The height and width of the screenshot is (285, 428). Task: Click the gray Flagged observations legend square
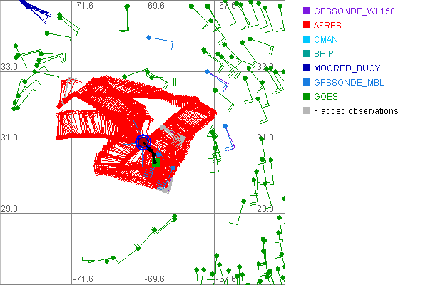[306, 111]
